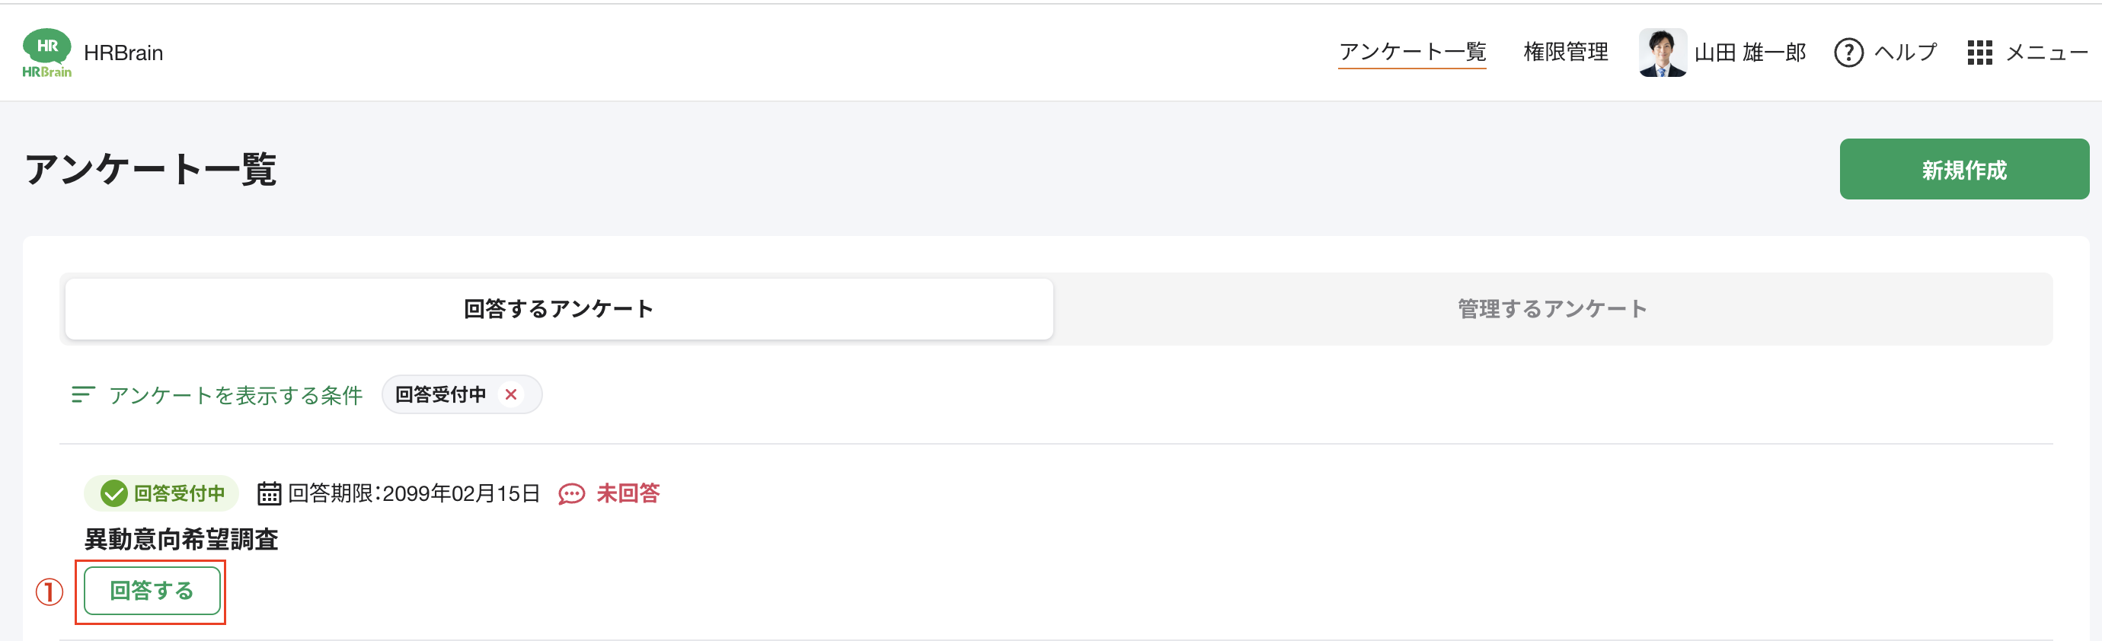
Task: Click the filter lines icon
Action: [83, 394]
